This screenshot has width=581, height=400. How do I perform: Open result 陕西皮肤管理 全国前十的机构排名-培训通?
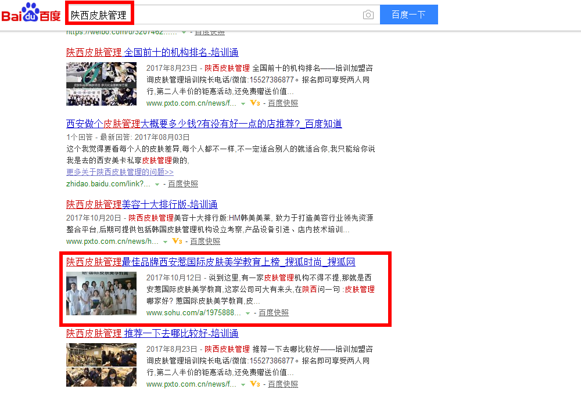coord(152,52)
